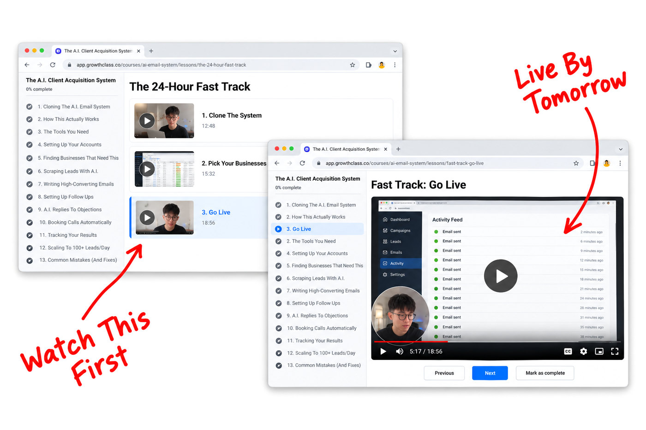Open three-dot menu in front browser window
Screen dimensions: 646x430
[620, 163]
